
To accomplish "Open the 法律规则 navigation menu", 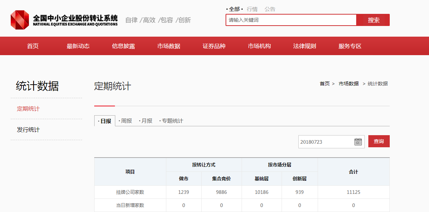I will click(x=305, y=46).
